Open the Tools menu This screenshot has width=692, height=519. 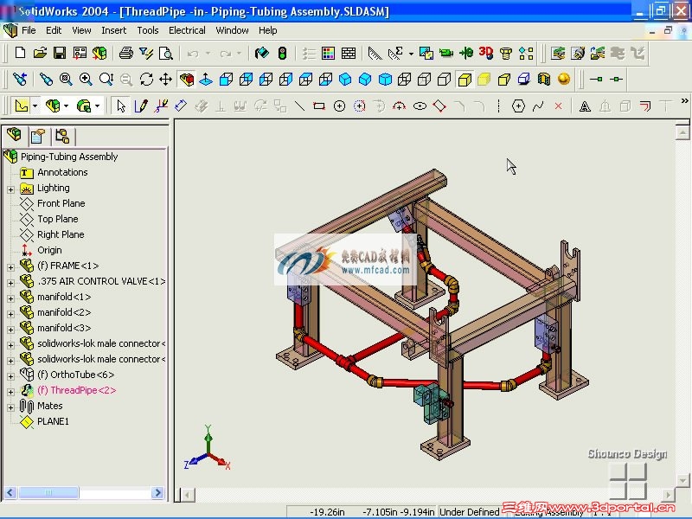[x=147, y=30]
